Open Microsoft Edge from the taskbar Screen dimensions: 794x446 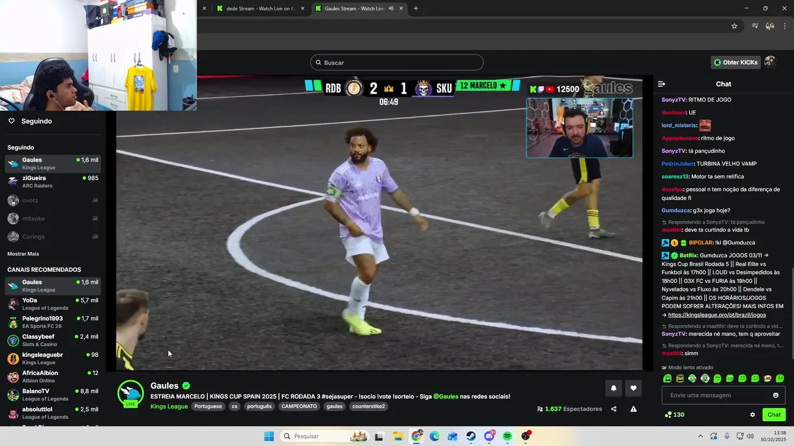(x=434, y=436)
